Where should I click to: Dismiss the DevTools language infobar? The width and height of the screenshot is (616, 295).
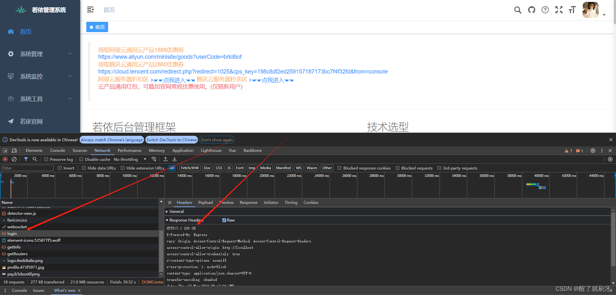coord(611,140)
